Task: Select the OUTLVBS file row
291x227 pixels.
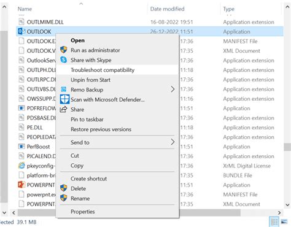Action: point(150,89)
